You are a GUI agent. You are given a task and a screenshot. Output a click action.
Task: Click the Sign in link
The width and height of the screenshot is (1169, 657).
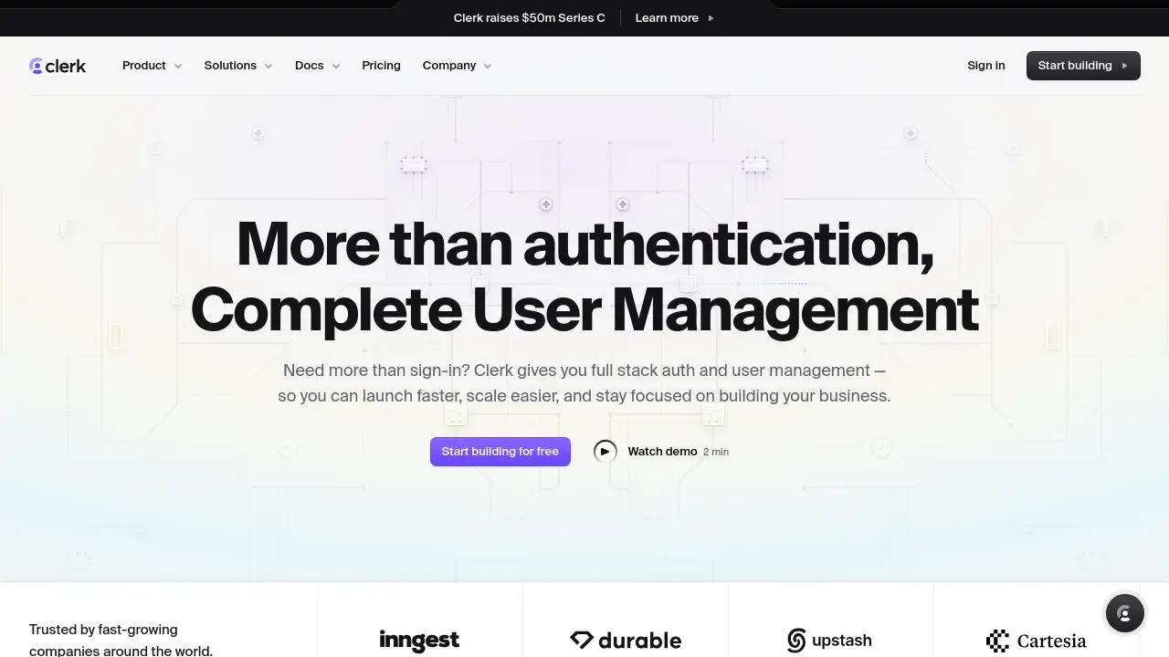coord(985,65)
